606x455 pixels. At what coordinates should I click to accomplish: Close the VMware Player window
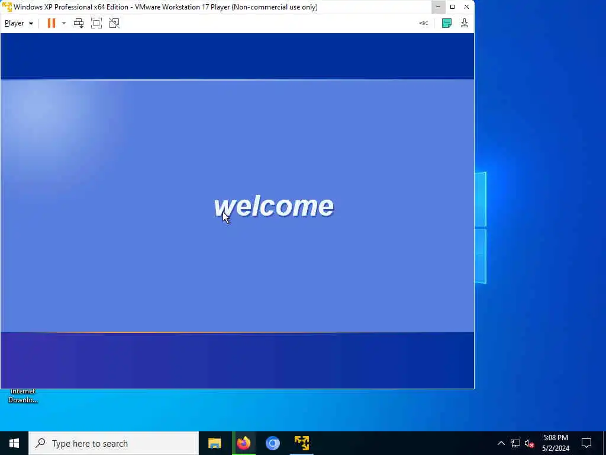466,7
